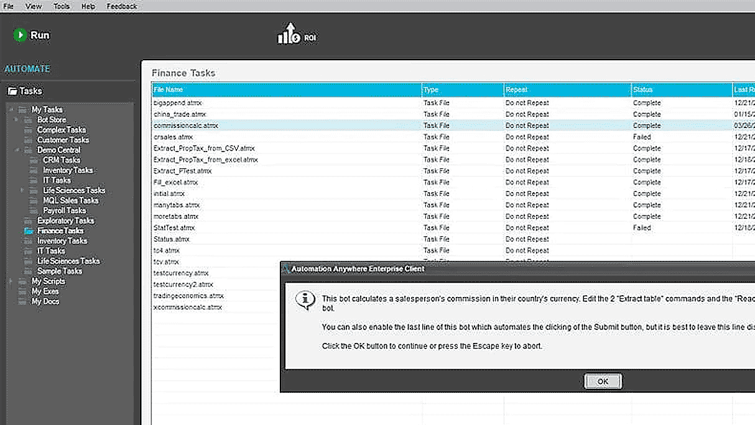Click the blue open folder icon of Finance Tasks
Image resolution: width=755 pixels, height=425 pixels.
click(x=28, y=231)
